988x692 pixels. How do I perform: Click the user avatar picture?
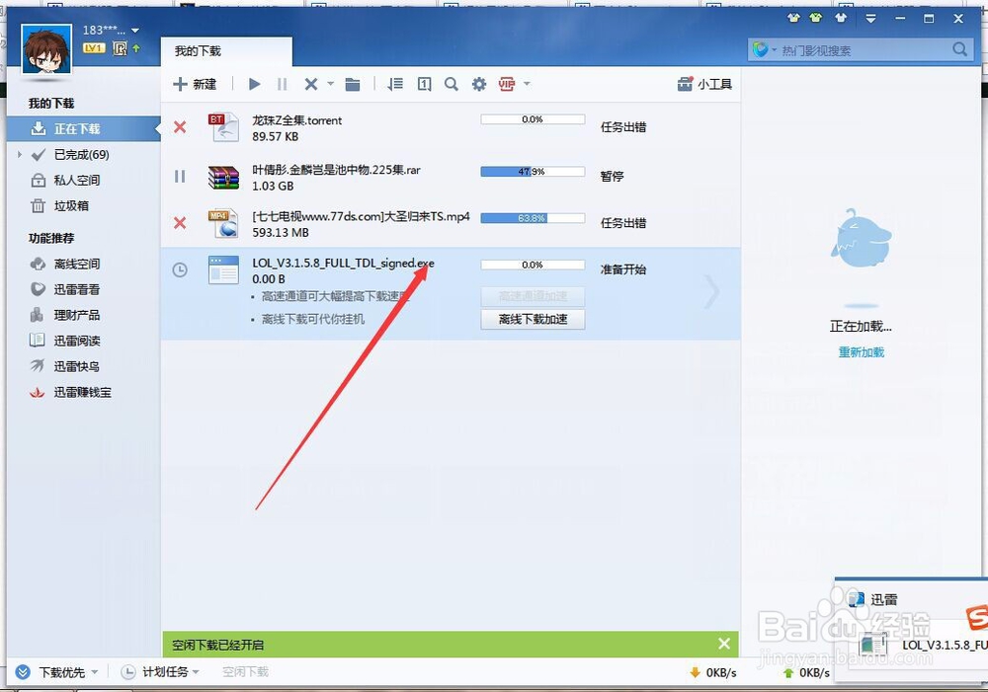tap(46, 49)
